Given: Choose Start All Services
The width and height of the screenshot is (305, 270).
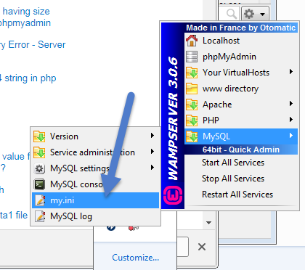Looking at the screenshot, I should pyautogui.click(x=241, y=163).
